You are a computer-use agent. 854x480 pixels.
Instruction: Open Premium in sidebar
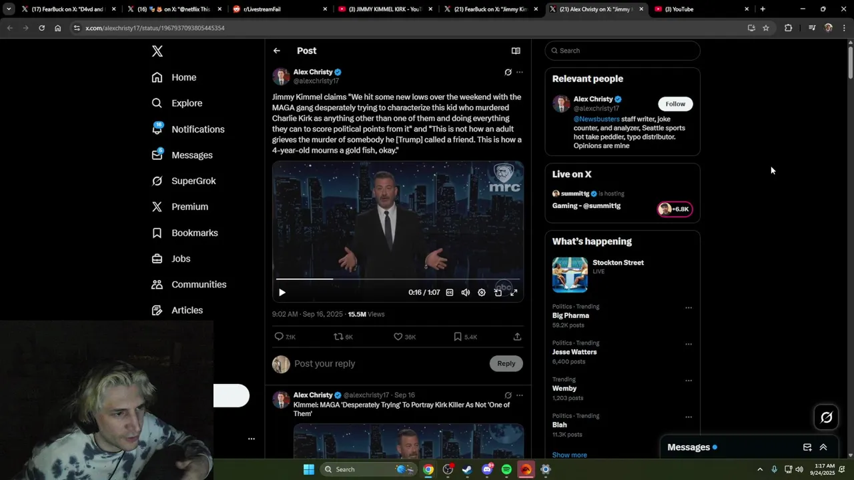point(180,207)
